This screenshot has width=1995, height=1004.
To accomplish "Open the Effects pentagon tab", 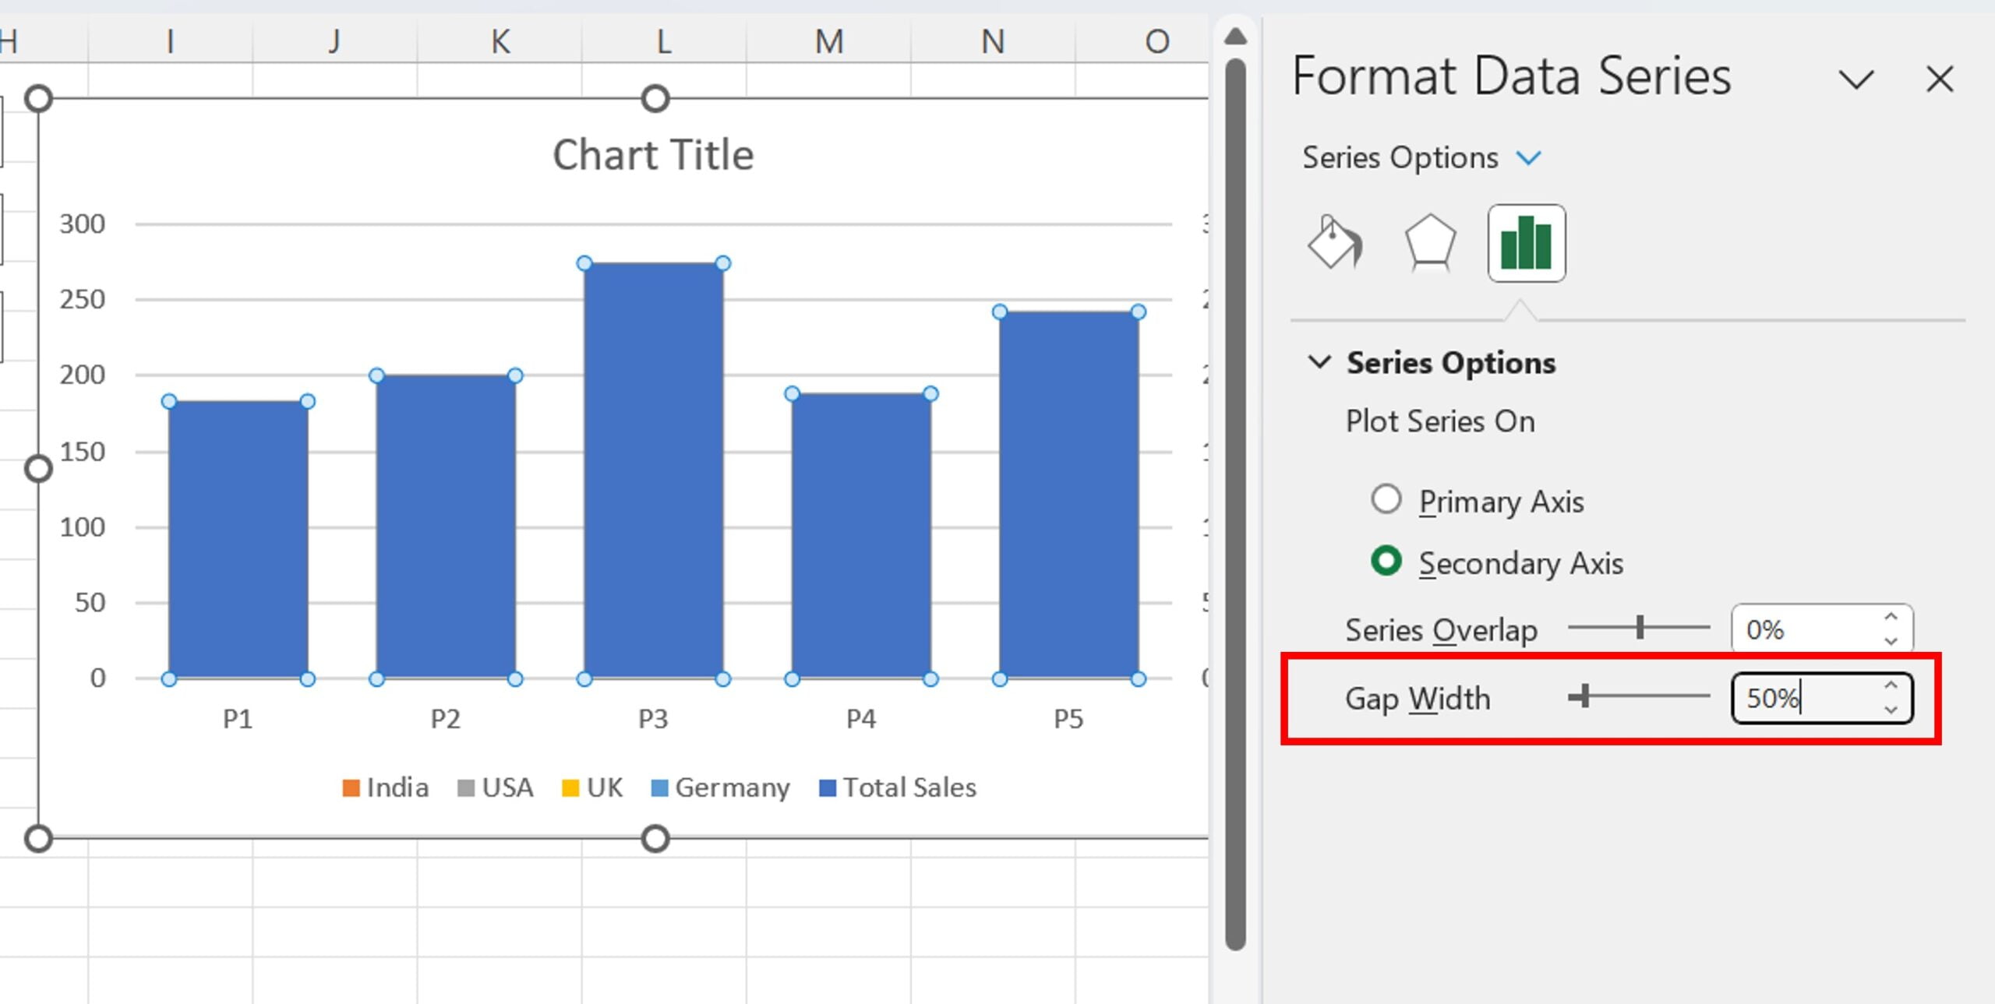I will (x=1430, y=242).
